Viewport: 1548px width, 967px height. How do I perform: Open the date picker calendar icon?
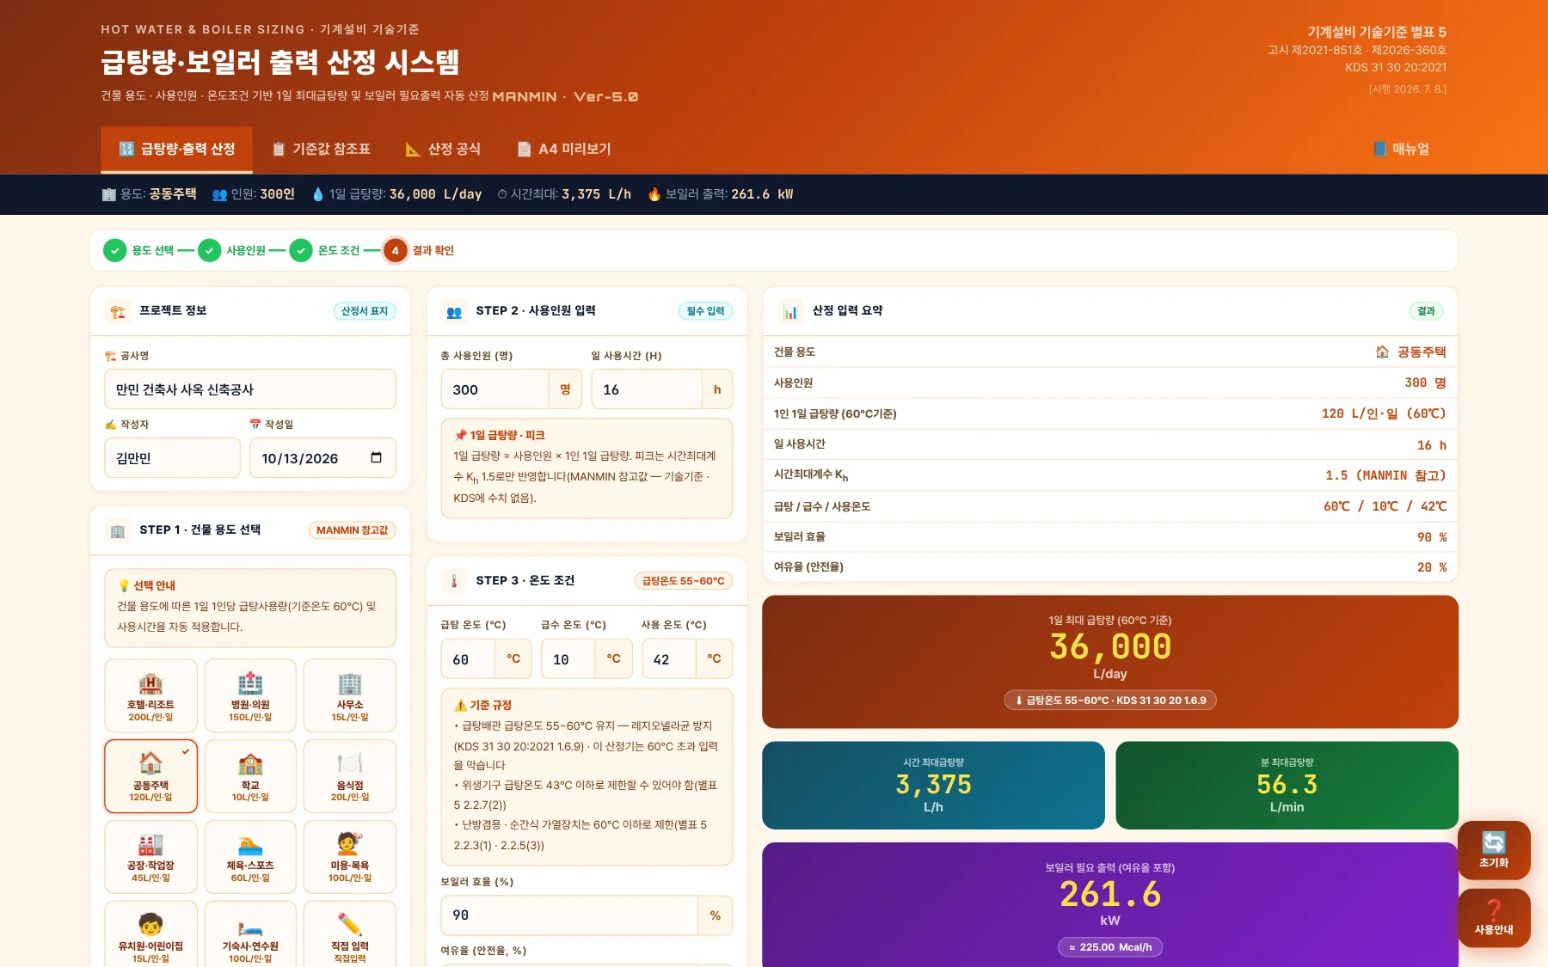pyautogui.click(x=376, y=458)
